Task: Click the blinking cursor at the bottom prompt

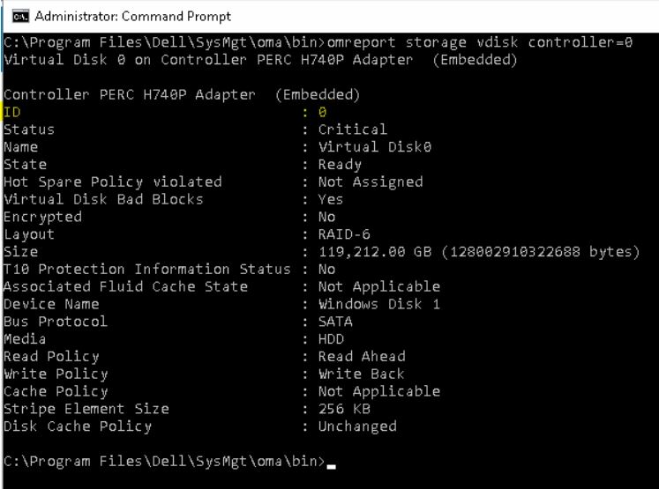Action: click(x=332, y=463)
